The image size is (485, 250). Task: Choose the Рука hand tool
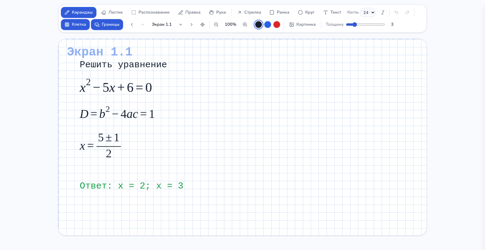tap(217, 12)
